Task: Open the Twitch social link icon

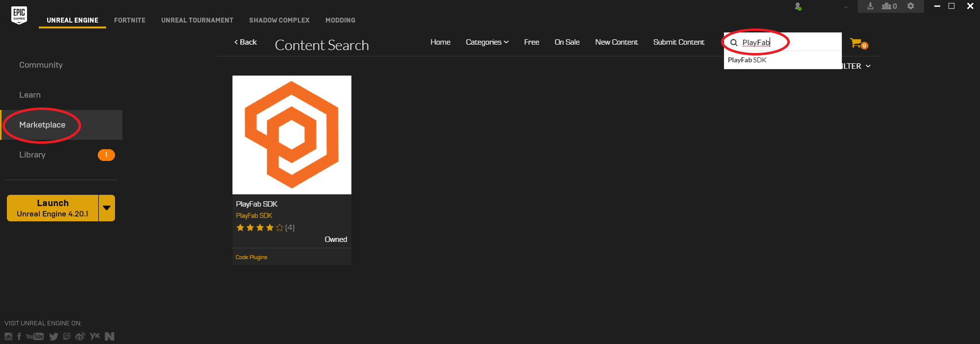Action: coord(67,336)
